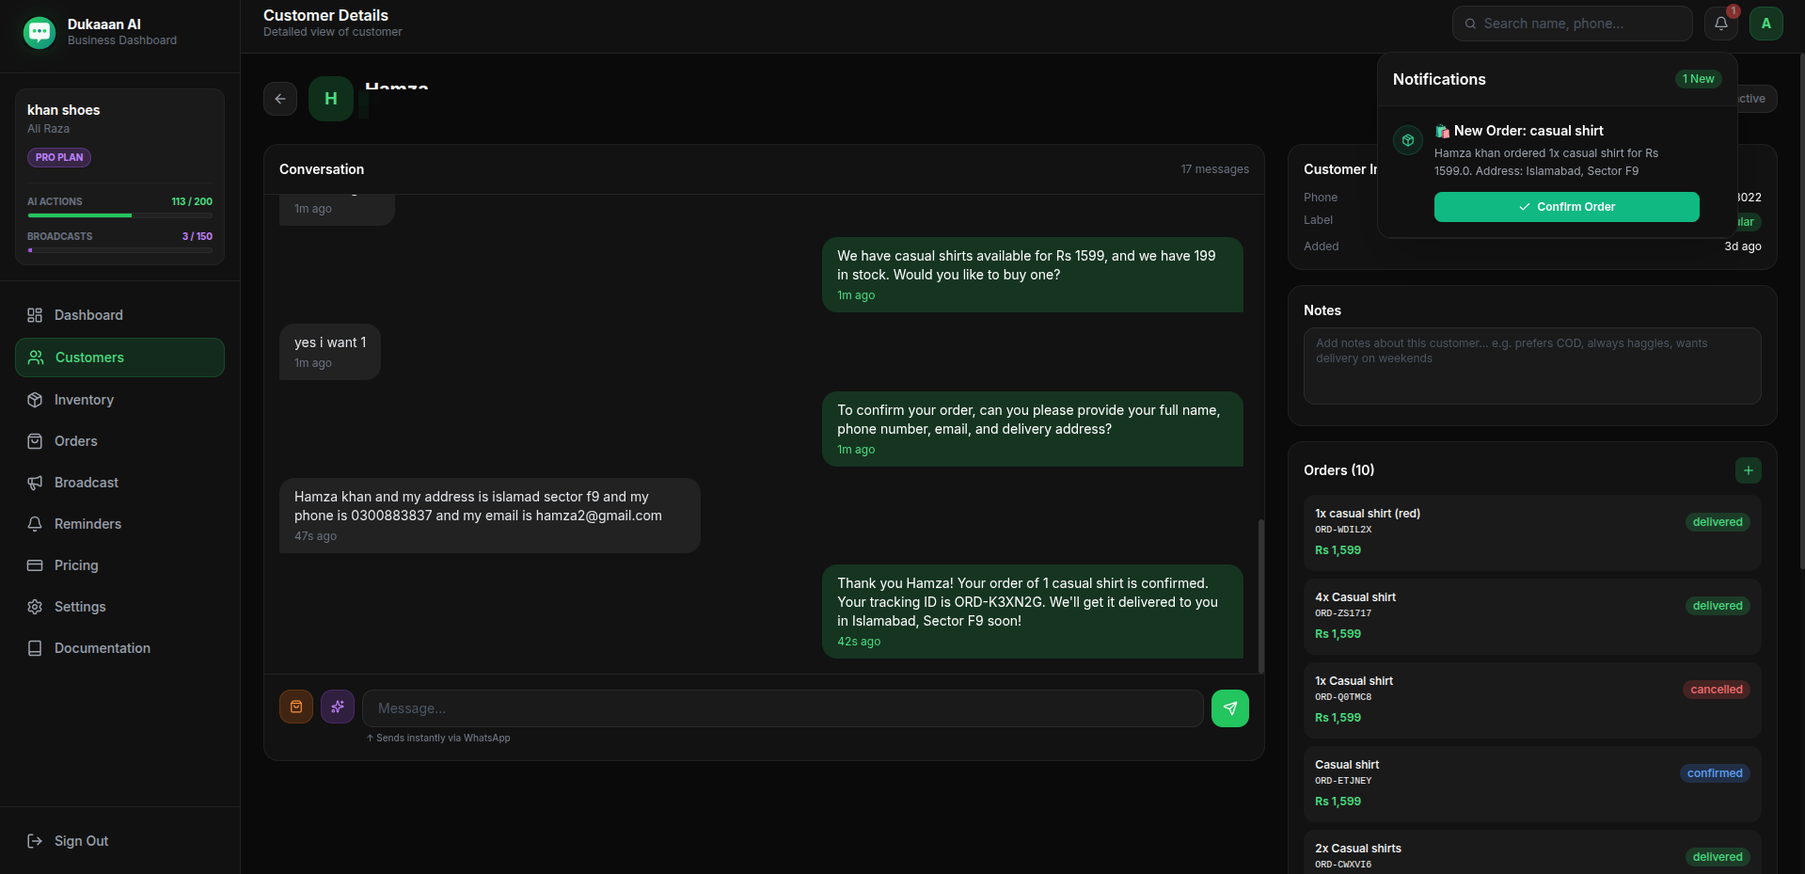Click the Settings gear in the sidebar

pyautogui.click(x=35, y=607)
